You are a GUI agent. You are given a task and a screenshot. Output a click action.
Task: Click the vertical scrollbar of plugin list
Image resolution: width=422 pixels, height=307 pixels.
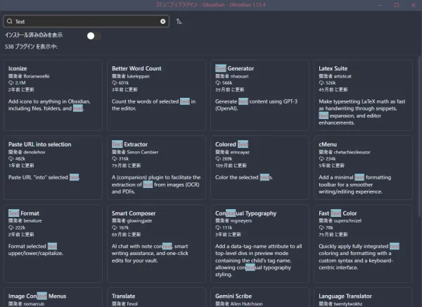click(419, 136)
